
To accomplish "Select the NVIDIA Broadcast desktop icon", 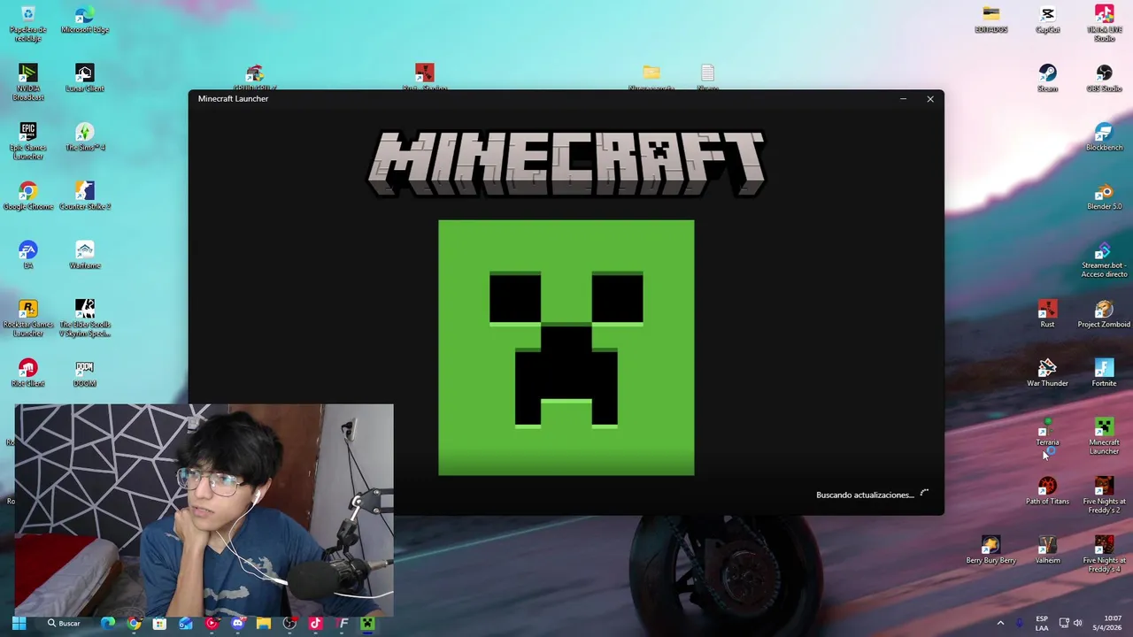I will (x=28, y=82).
